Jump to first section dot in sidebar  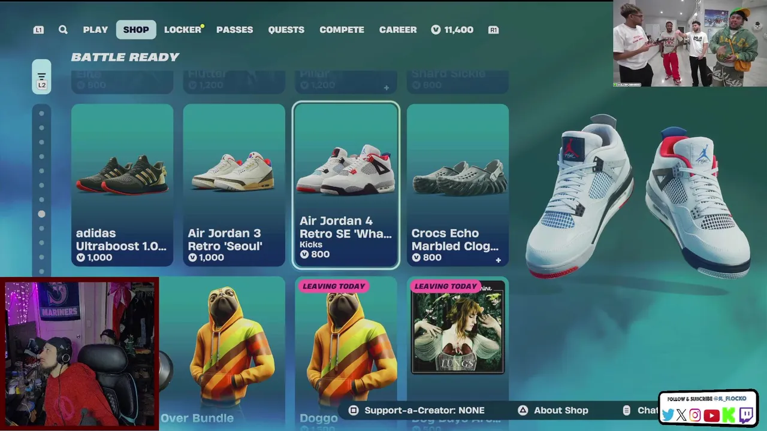41,113
